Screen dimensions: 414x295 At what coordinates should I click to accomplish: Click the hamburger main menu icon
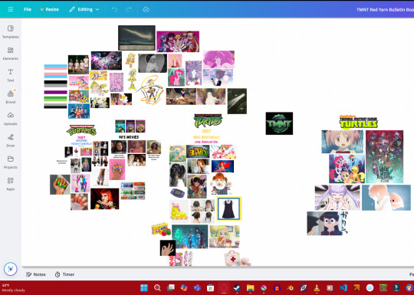[11, 9]
